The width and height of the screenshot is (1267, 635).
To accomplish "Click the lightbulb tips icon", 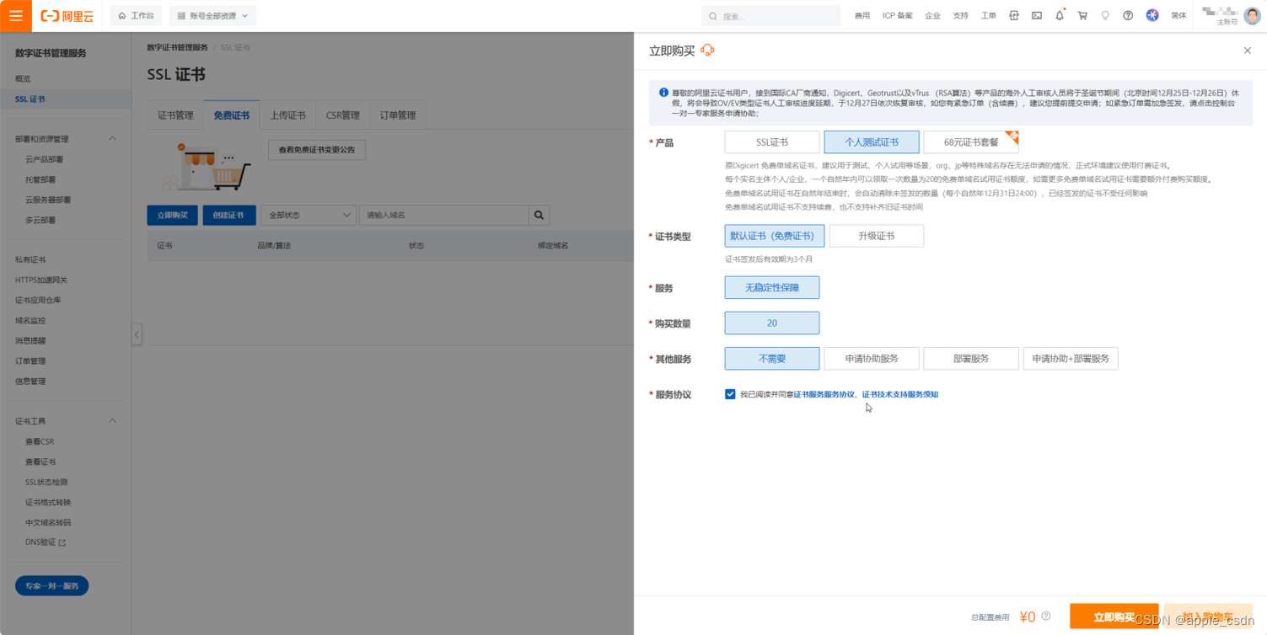I will (1105, 16).
